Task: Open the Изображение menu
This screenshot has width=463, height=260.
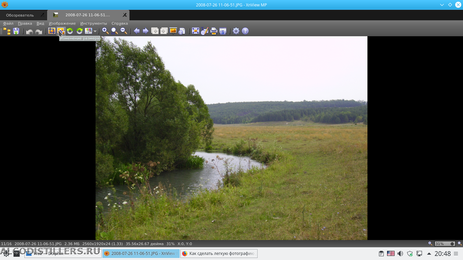Action: pyautogui.click(x=62, y=23)
